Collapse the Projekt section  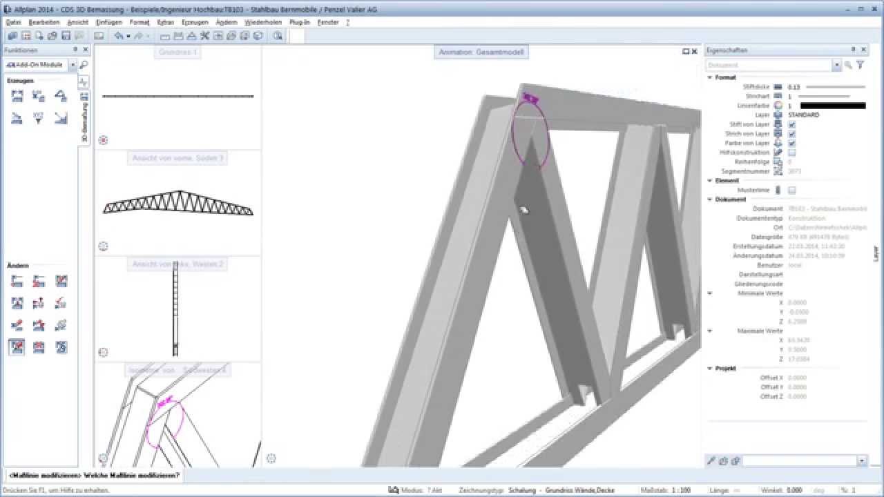tap(710, 369)
